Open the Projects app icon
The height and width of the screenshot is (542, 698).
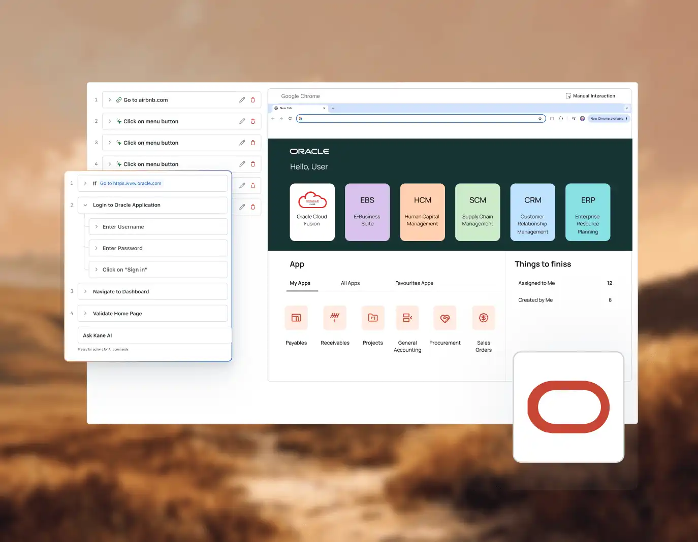pos(373,318)
